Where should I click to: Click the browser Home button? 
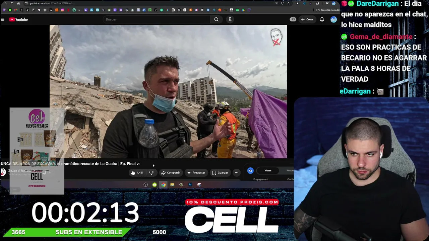[18, 3]
